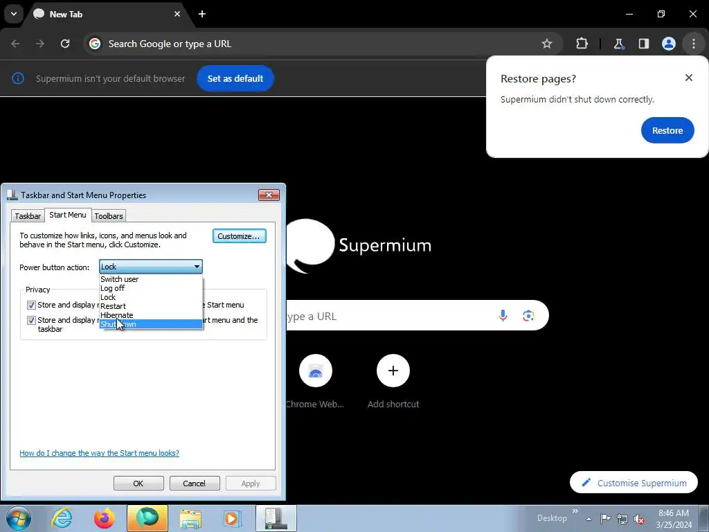Open a new tab with plus button
The image size is (709, 532).
pos(202,14)
